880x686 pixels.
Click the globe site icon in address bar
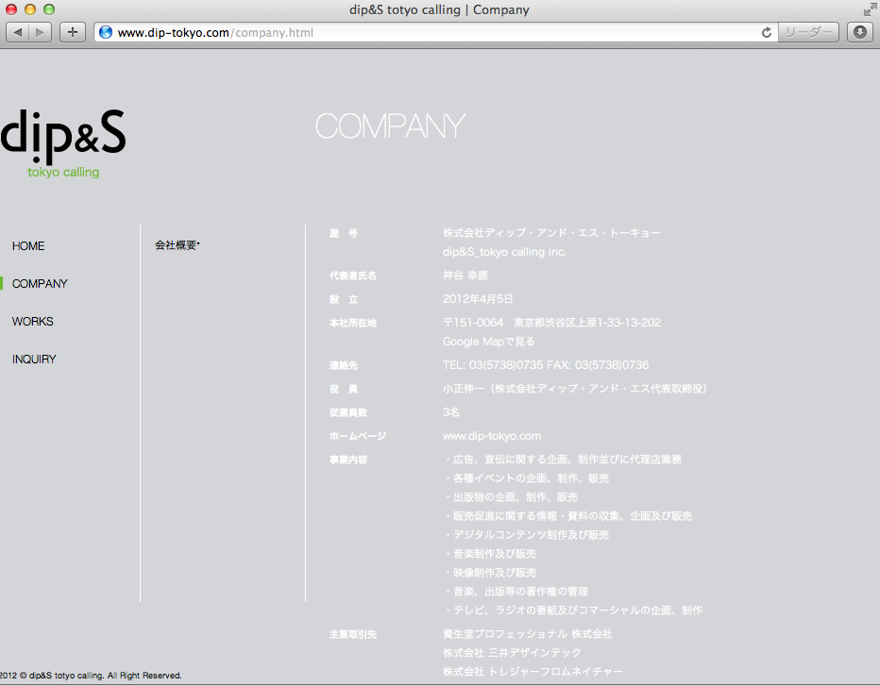tap(106, 32)
